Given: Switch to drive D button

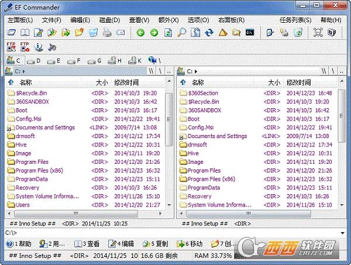Looking at the screenshot, I should click(34, 61).
